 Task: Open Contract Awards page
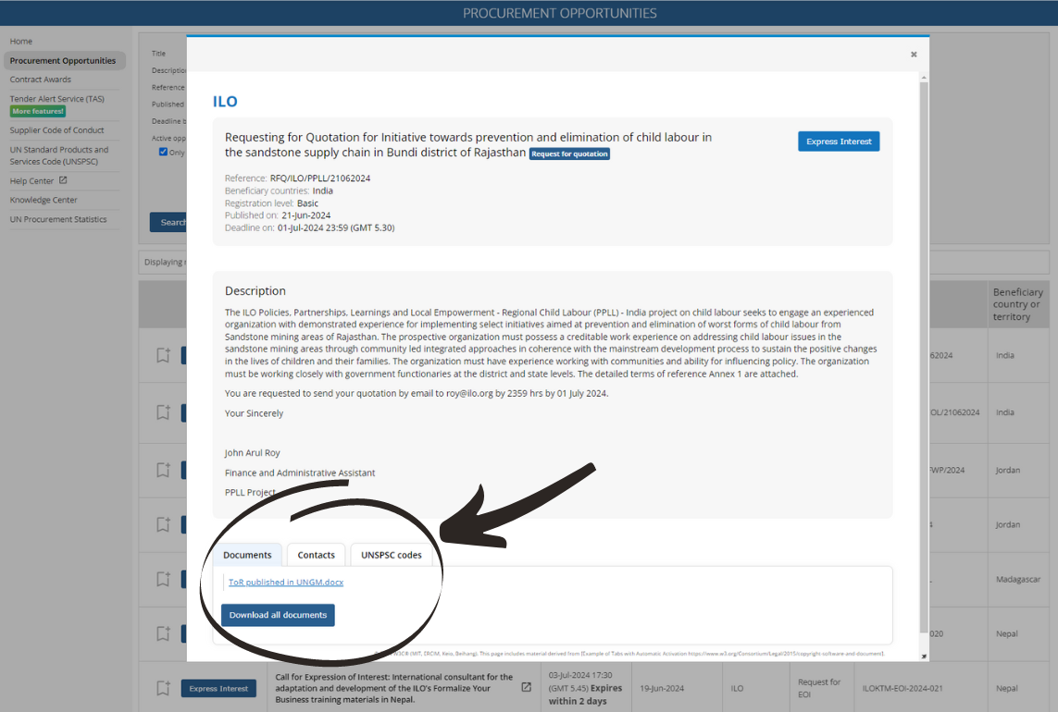coord(41,80)
